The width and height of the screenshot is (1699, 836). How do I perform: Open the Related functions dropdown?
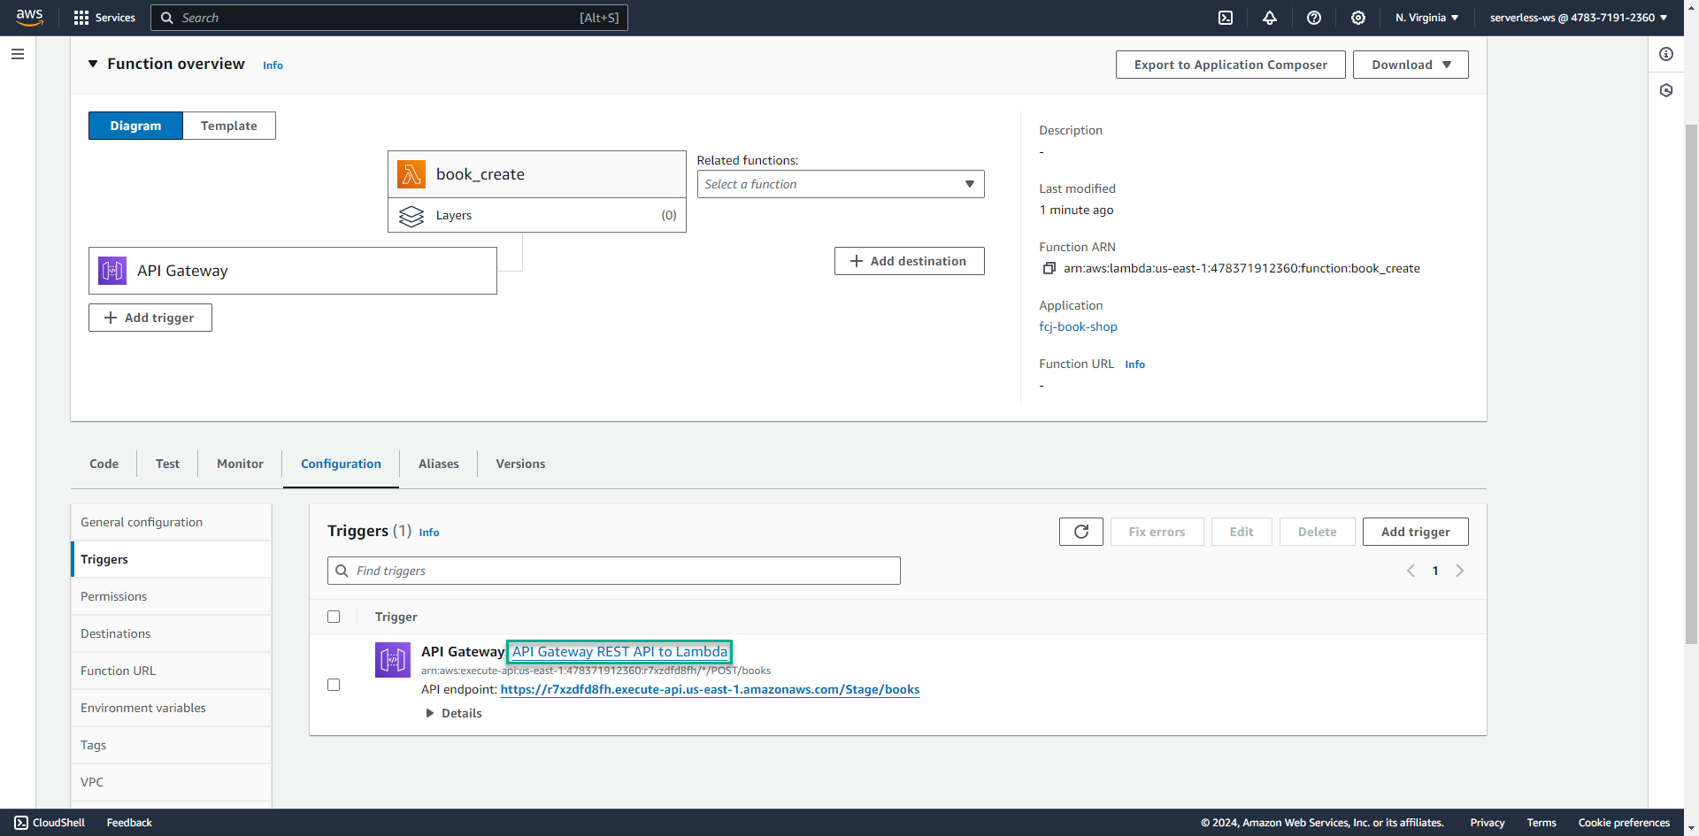coord(841,184)
